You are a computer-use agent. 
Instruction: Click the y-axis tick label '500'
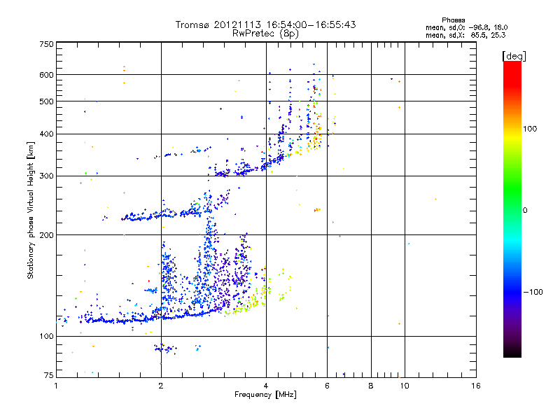pyautogui.click(x=46, y=101)
